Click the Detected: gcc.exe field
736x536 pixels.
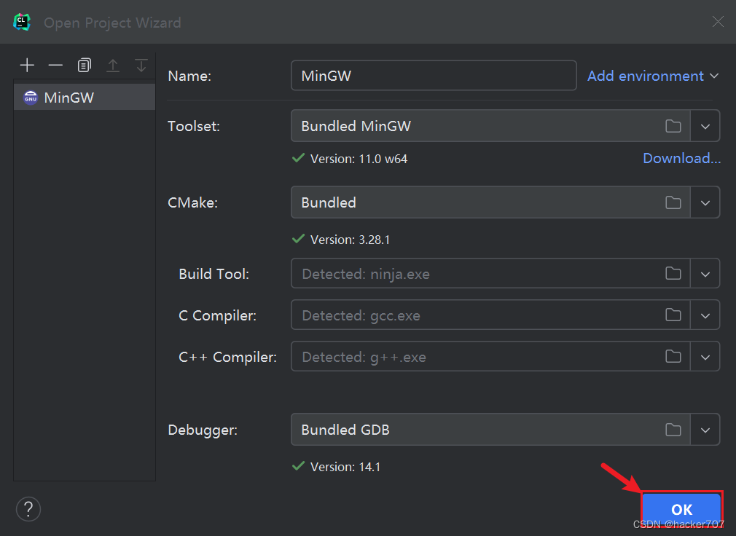pyautogui.click(x=490, y=315)
